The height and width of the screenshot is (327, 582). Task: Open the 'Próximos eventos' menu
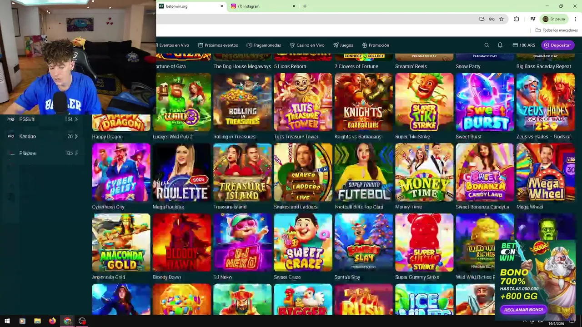(x=218, y=45)
